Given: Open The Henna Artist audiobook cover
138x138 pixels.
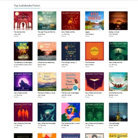Looking at the screenshot, I should [23, 21].
